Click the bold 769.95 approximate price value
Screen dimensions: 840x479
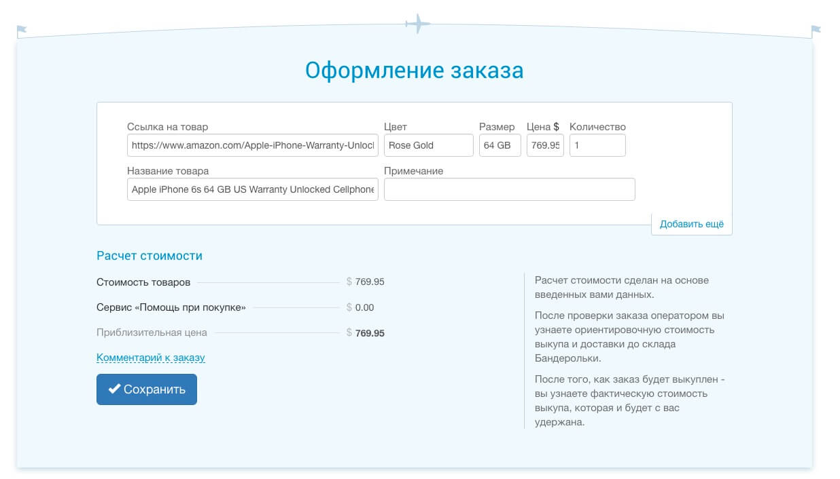[370, 333]
